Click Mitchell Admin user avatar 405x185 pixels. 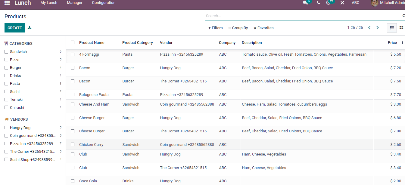click(374, 3)
